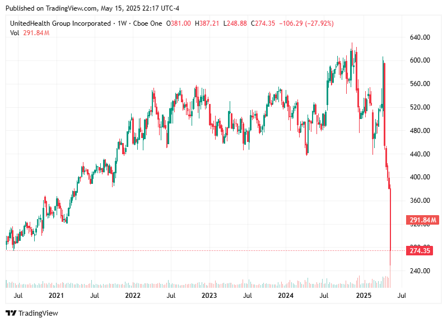Open the TradingView wordmark link
Image resolution: width=447 pixels, height=323 pixels.
[38, 313]
